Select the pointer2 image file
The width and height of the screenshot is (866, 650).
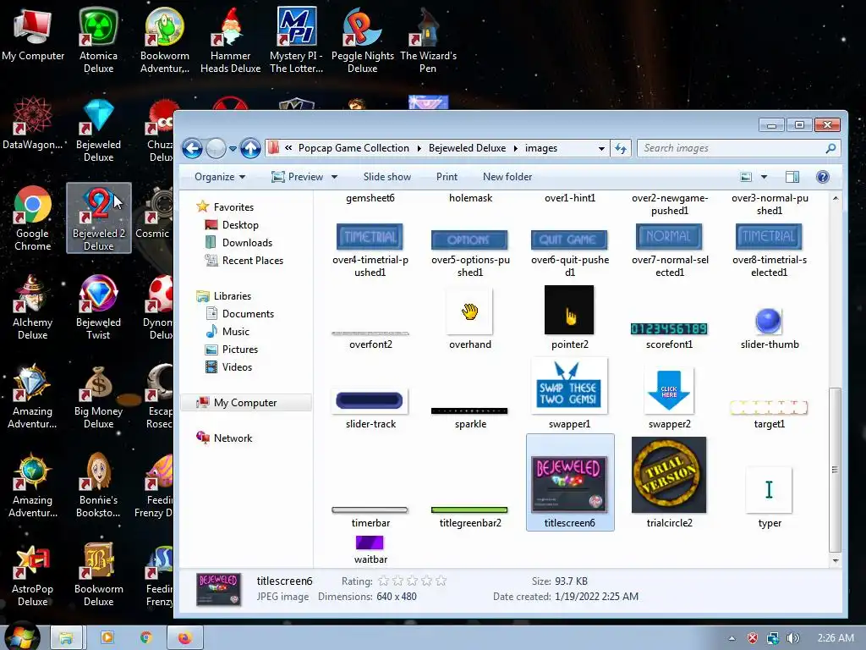click(569, 318)
